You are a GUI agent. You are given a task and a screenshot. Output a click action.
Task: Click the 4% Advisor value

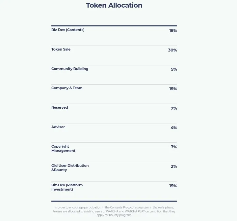(174, 128)
